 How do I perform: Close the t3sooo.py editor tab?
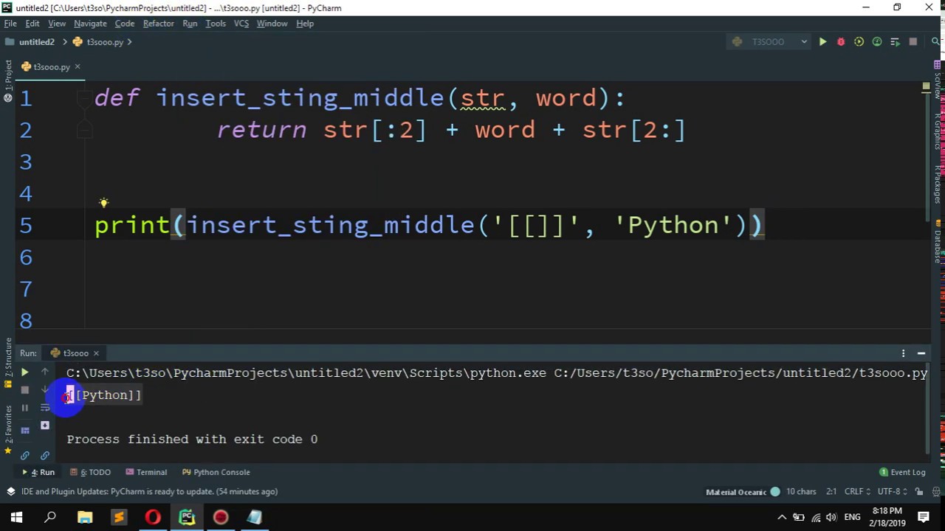click(77, 67)
